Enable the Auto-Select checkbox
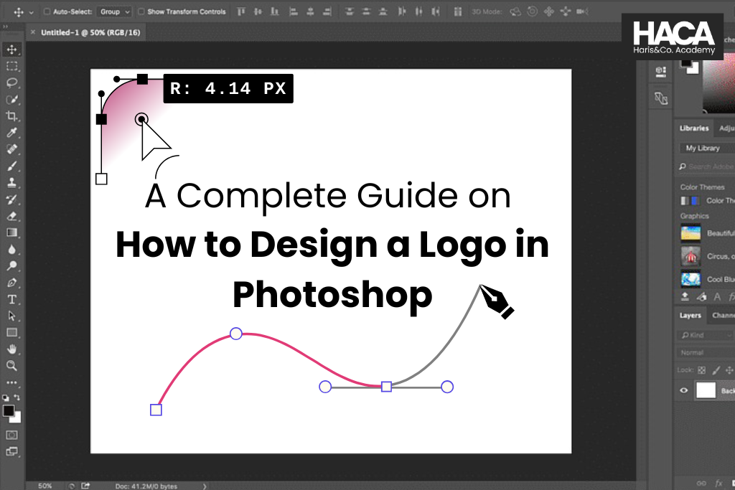The width and height of the screenshot is (735, 490). 46,11
